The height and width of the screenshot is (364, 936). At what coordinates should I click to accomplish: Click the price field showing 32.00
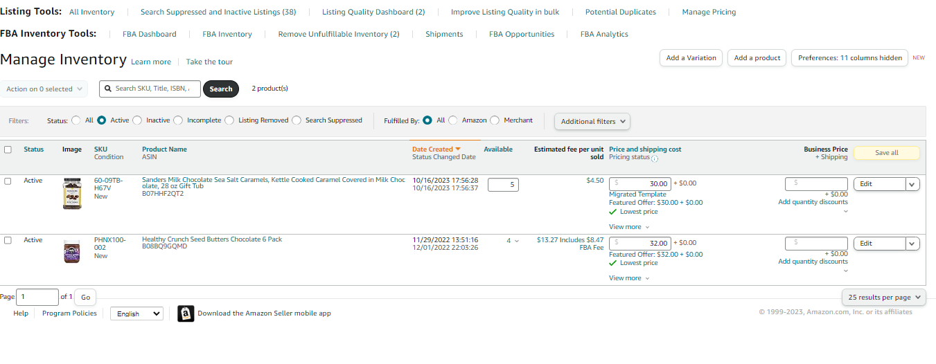coord(640,244)
